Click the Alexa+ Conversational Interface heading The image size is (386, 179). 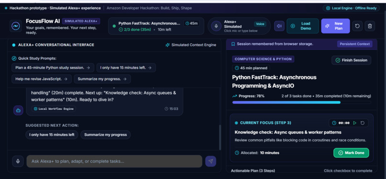(56, 45)
